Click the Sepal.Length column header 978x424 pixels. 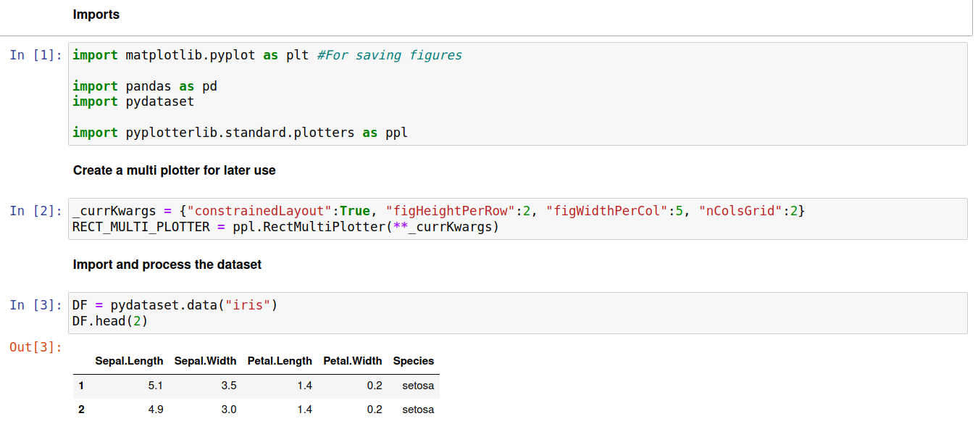[129, 361]
